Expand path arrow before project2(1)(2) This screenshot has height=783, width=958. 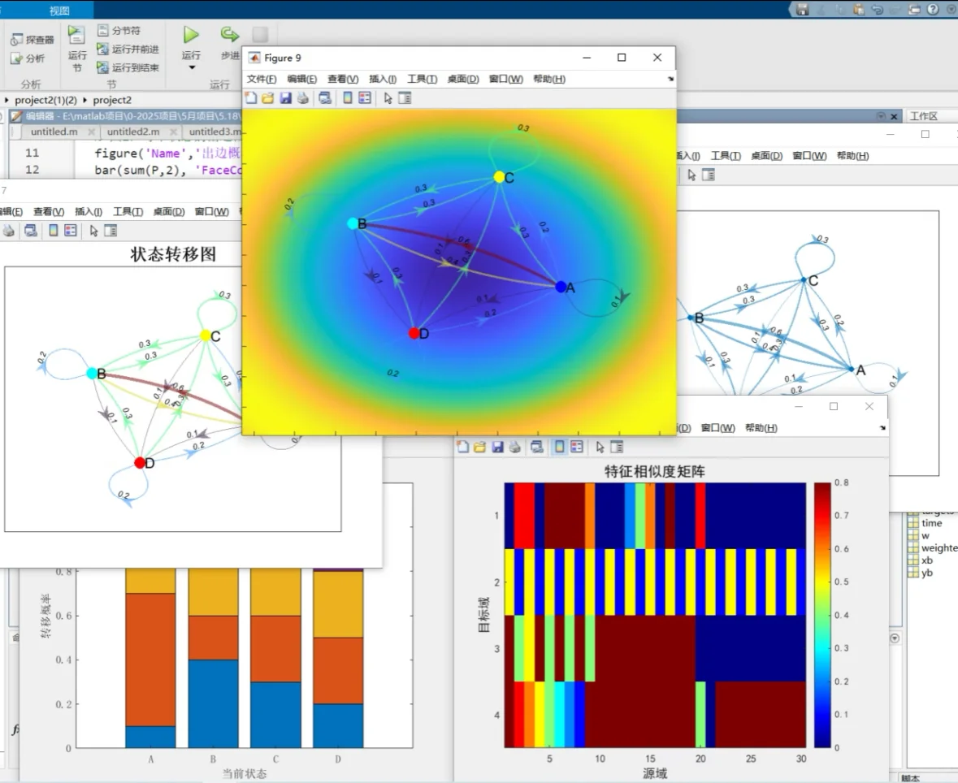(7, 100)
